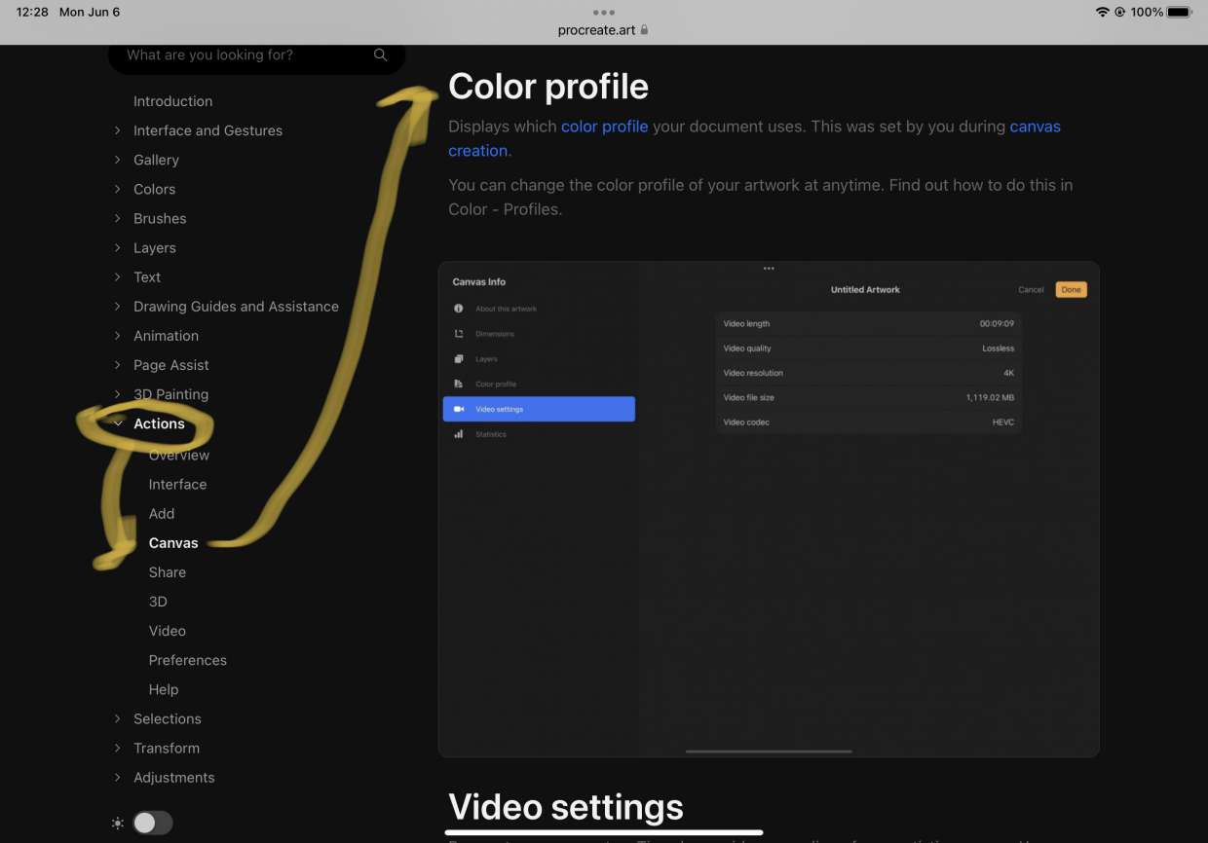Screen dimensions: 1208x843
Task: Click the Video settings camera icon
Action: pos(458,409)
